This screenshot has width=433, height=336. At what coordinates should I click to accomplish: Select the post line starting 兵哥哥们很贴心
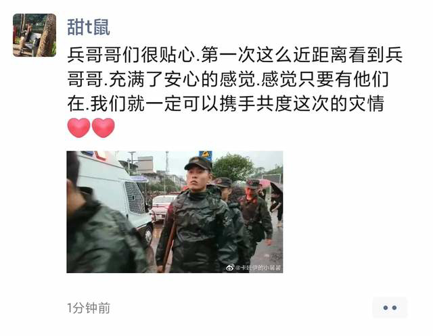click(x=235, y=55)
